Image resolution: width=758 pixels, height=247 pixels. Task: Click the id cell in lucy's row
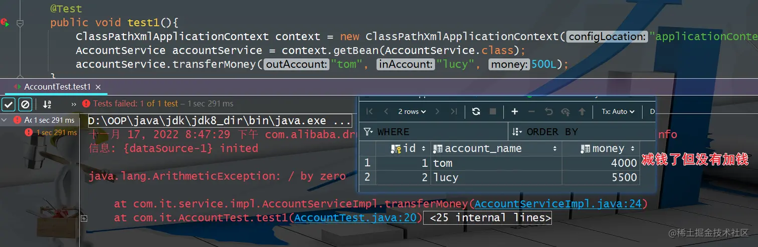point(403,177)
